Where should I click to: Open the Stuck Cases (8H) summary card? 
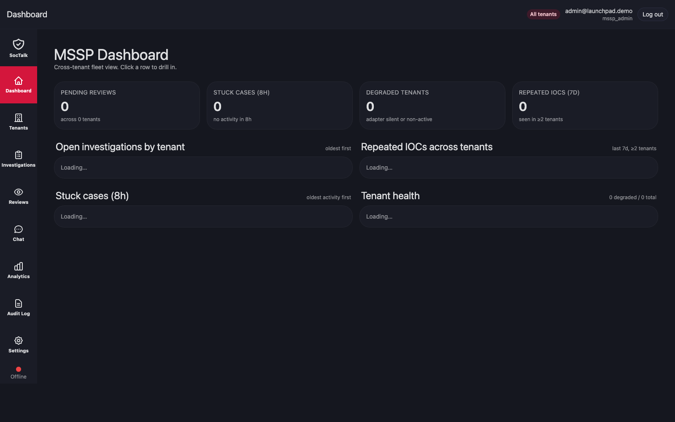coord(280,105)
